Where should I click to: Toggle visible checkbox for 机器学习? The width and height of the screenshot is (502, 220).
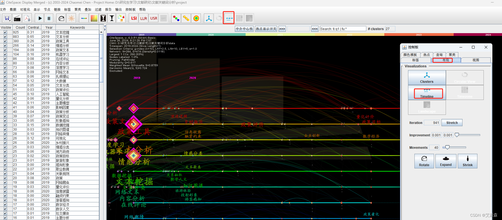point(5,54)
